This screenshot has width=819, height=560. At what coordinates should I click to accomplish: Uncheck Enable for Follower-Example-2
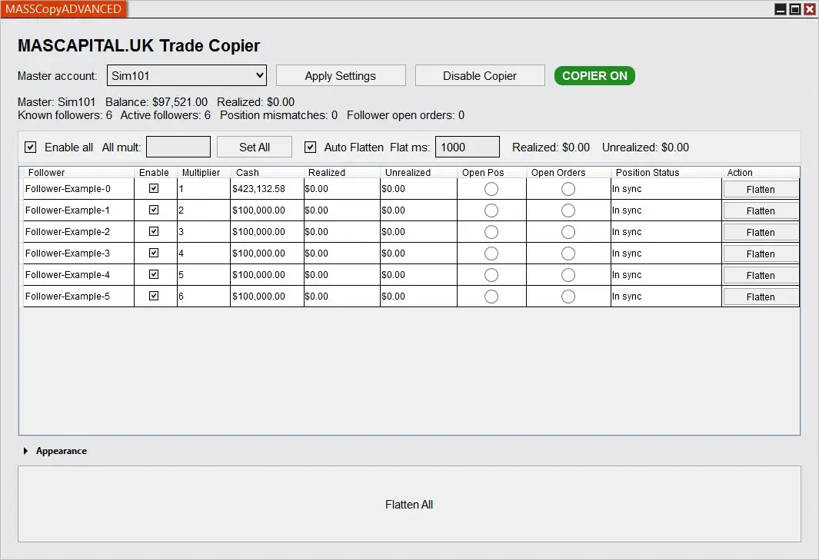[x=154, y=231]
